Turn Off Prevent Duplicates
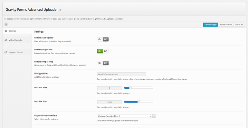248x128 pixels. click(x=106, y=51)
